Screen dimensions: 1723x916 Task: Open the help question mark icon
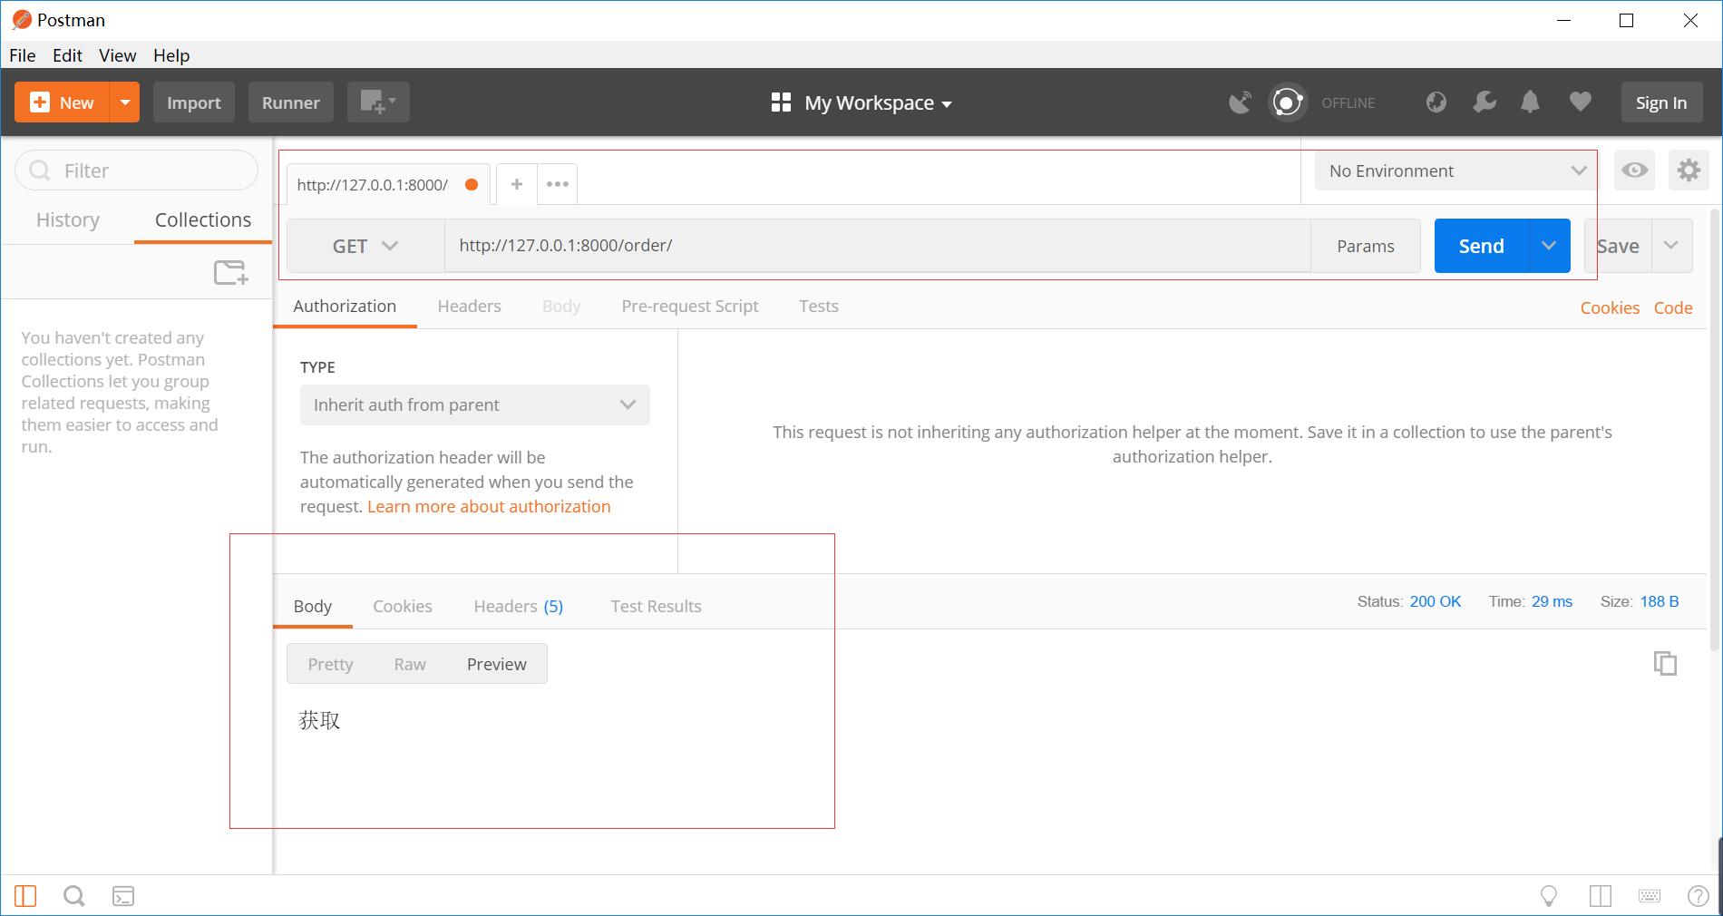coord(1699,896)
